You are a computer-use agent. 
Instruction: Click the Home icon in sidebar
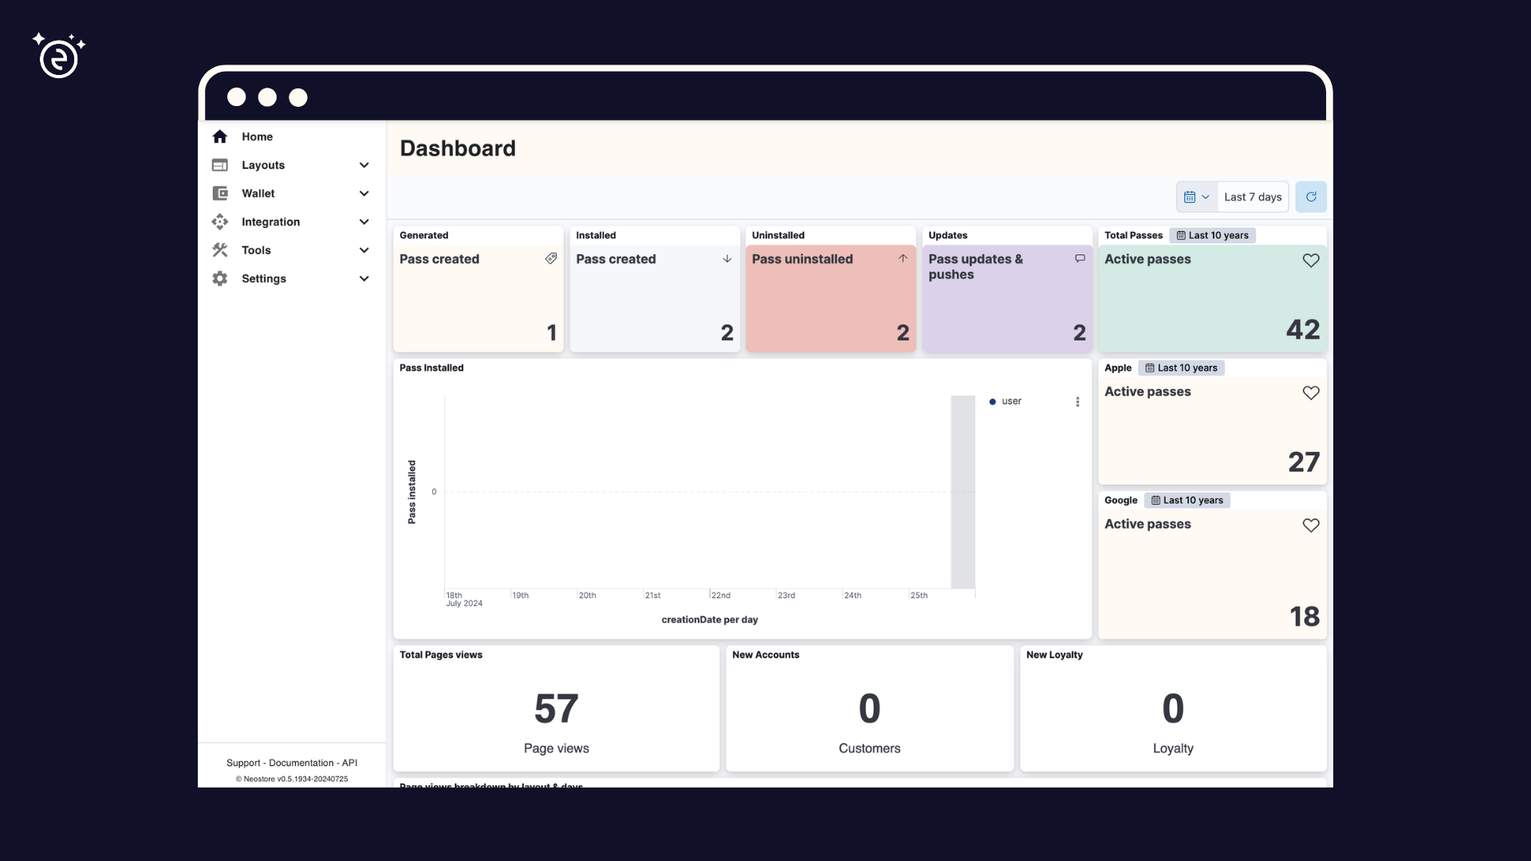[x=220, y=136]
